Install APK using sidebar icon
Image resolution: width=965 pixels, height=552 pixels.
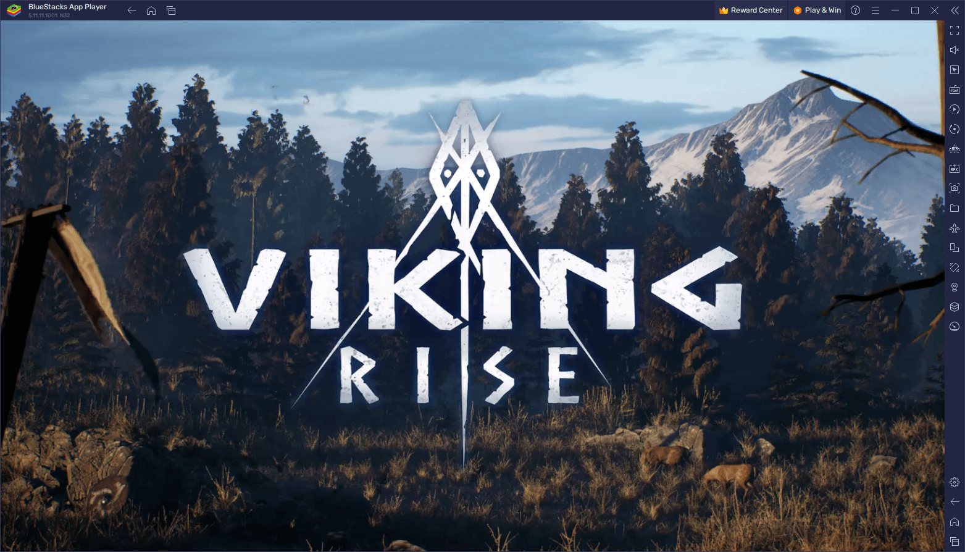955,169
